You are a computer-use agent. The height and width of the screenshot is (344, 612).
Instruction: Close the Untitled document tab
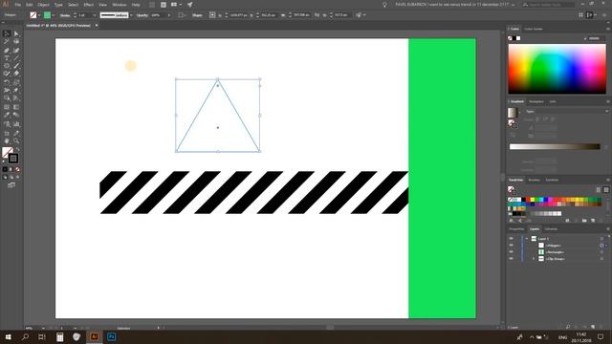[97, 26]
